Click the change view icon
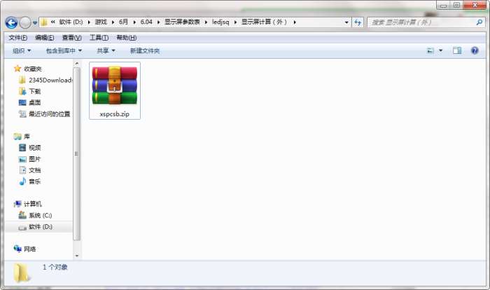This screenshot has height=290, width=490. tap(430, 50)
